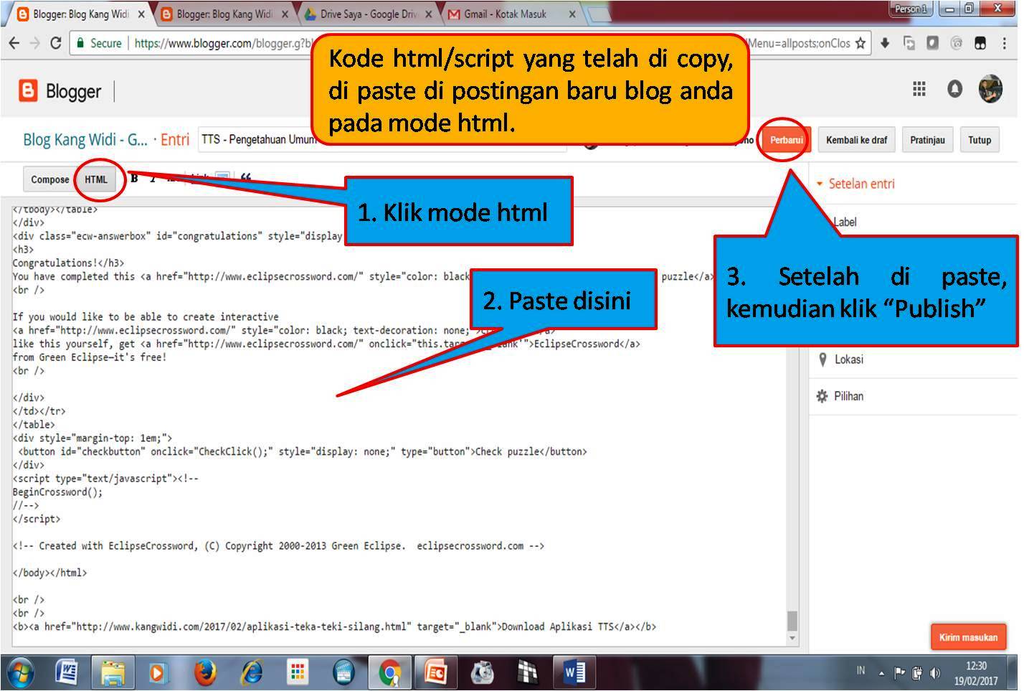
Task: Click the download arrow extension icon
Action: pyautogui.click(x=885, y=43)
